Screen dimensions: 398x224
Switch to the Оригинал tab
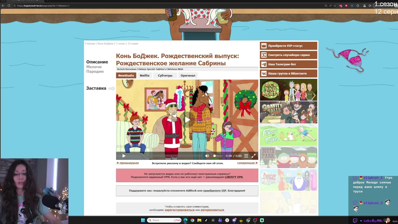[188, 76]
